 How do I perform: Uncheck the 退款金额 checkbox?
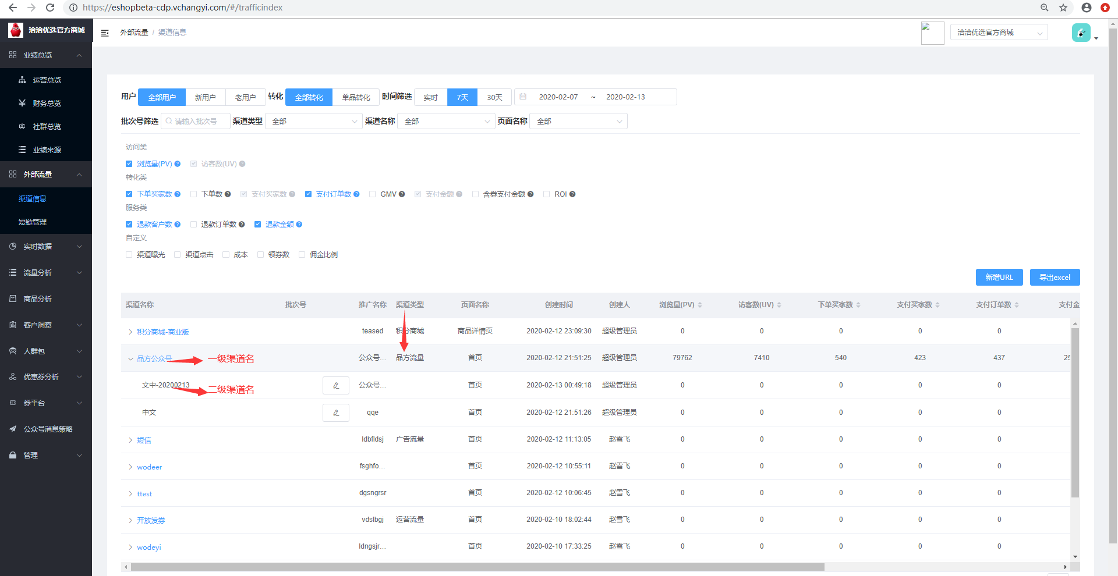pyautogui.click(x=257, y=225)
